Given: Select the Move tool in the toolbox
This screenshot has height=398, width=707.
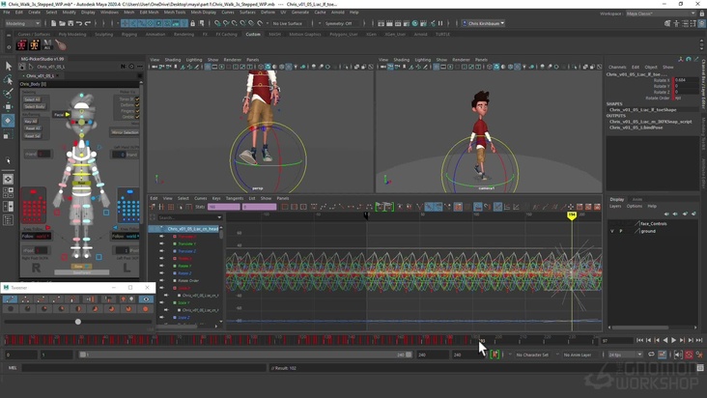Looking at the screenshot, I should pos(8,107).
